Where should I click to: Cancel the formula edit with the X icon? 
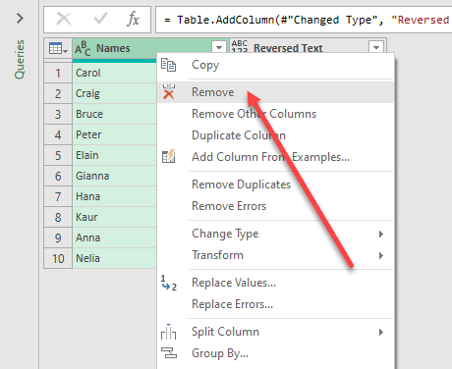(x=64, y=19)
